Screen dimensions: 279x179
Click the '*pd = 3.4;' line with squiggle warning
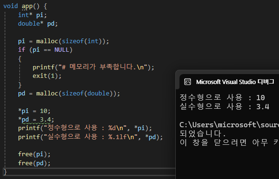tap(36, 119)
